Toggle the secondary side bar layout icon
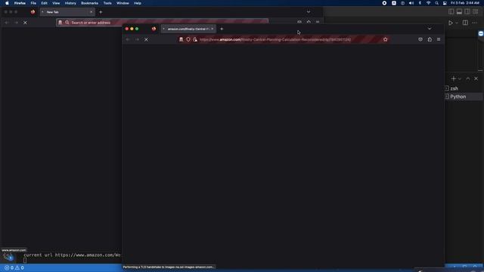 pos(467,12)
